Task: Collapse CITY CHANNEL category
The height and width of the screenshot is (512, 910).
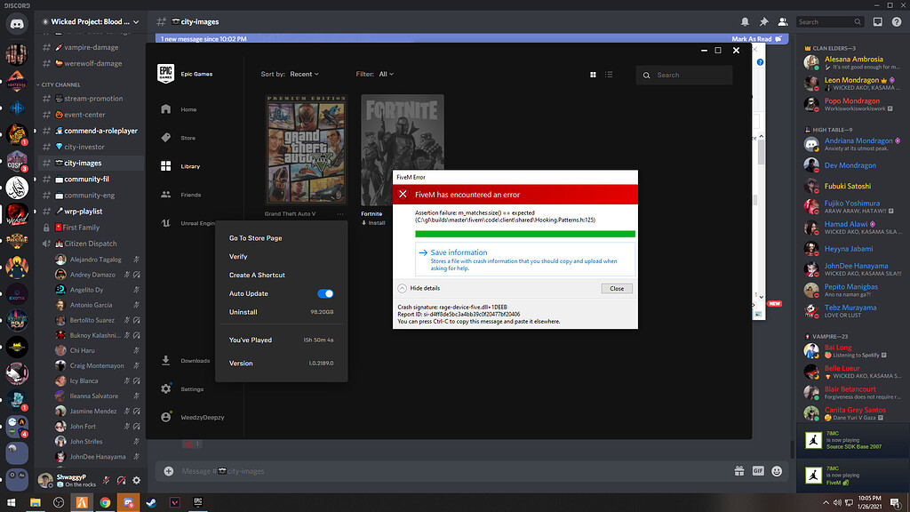Action: tap(60, 84)
